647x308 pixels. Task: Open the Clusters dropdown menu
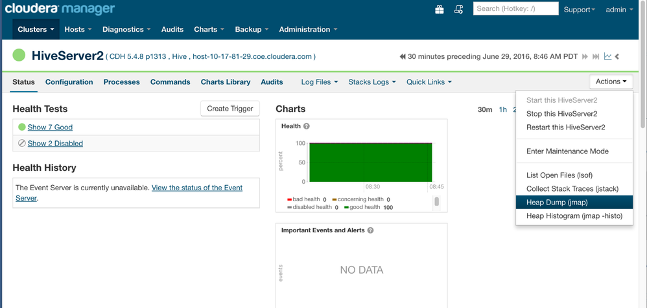click(36, 29)
